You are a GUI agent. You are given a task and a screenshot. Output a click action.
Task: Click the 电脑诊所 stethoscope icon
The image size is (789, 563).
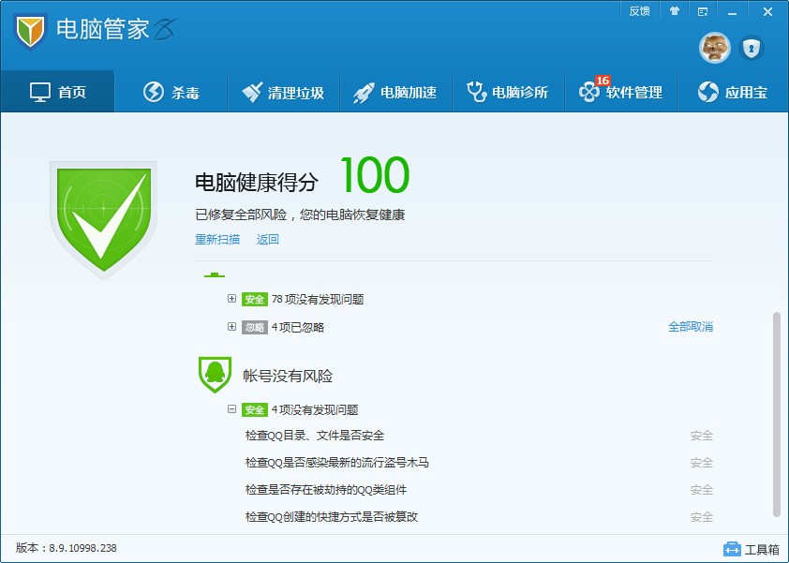coord(477,92)
